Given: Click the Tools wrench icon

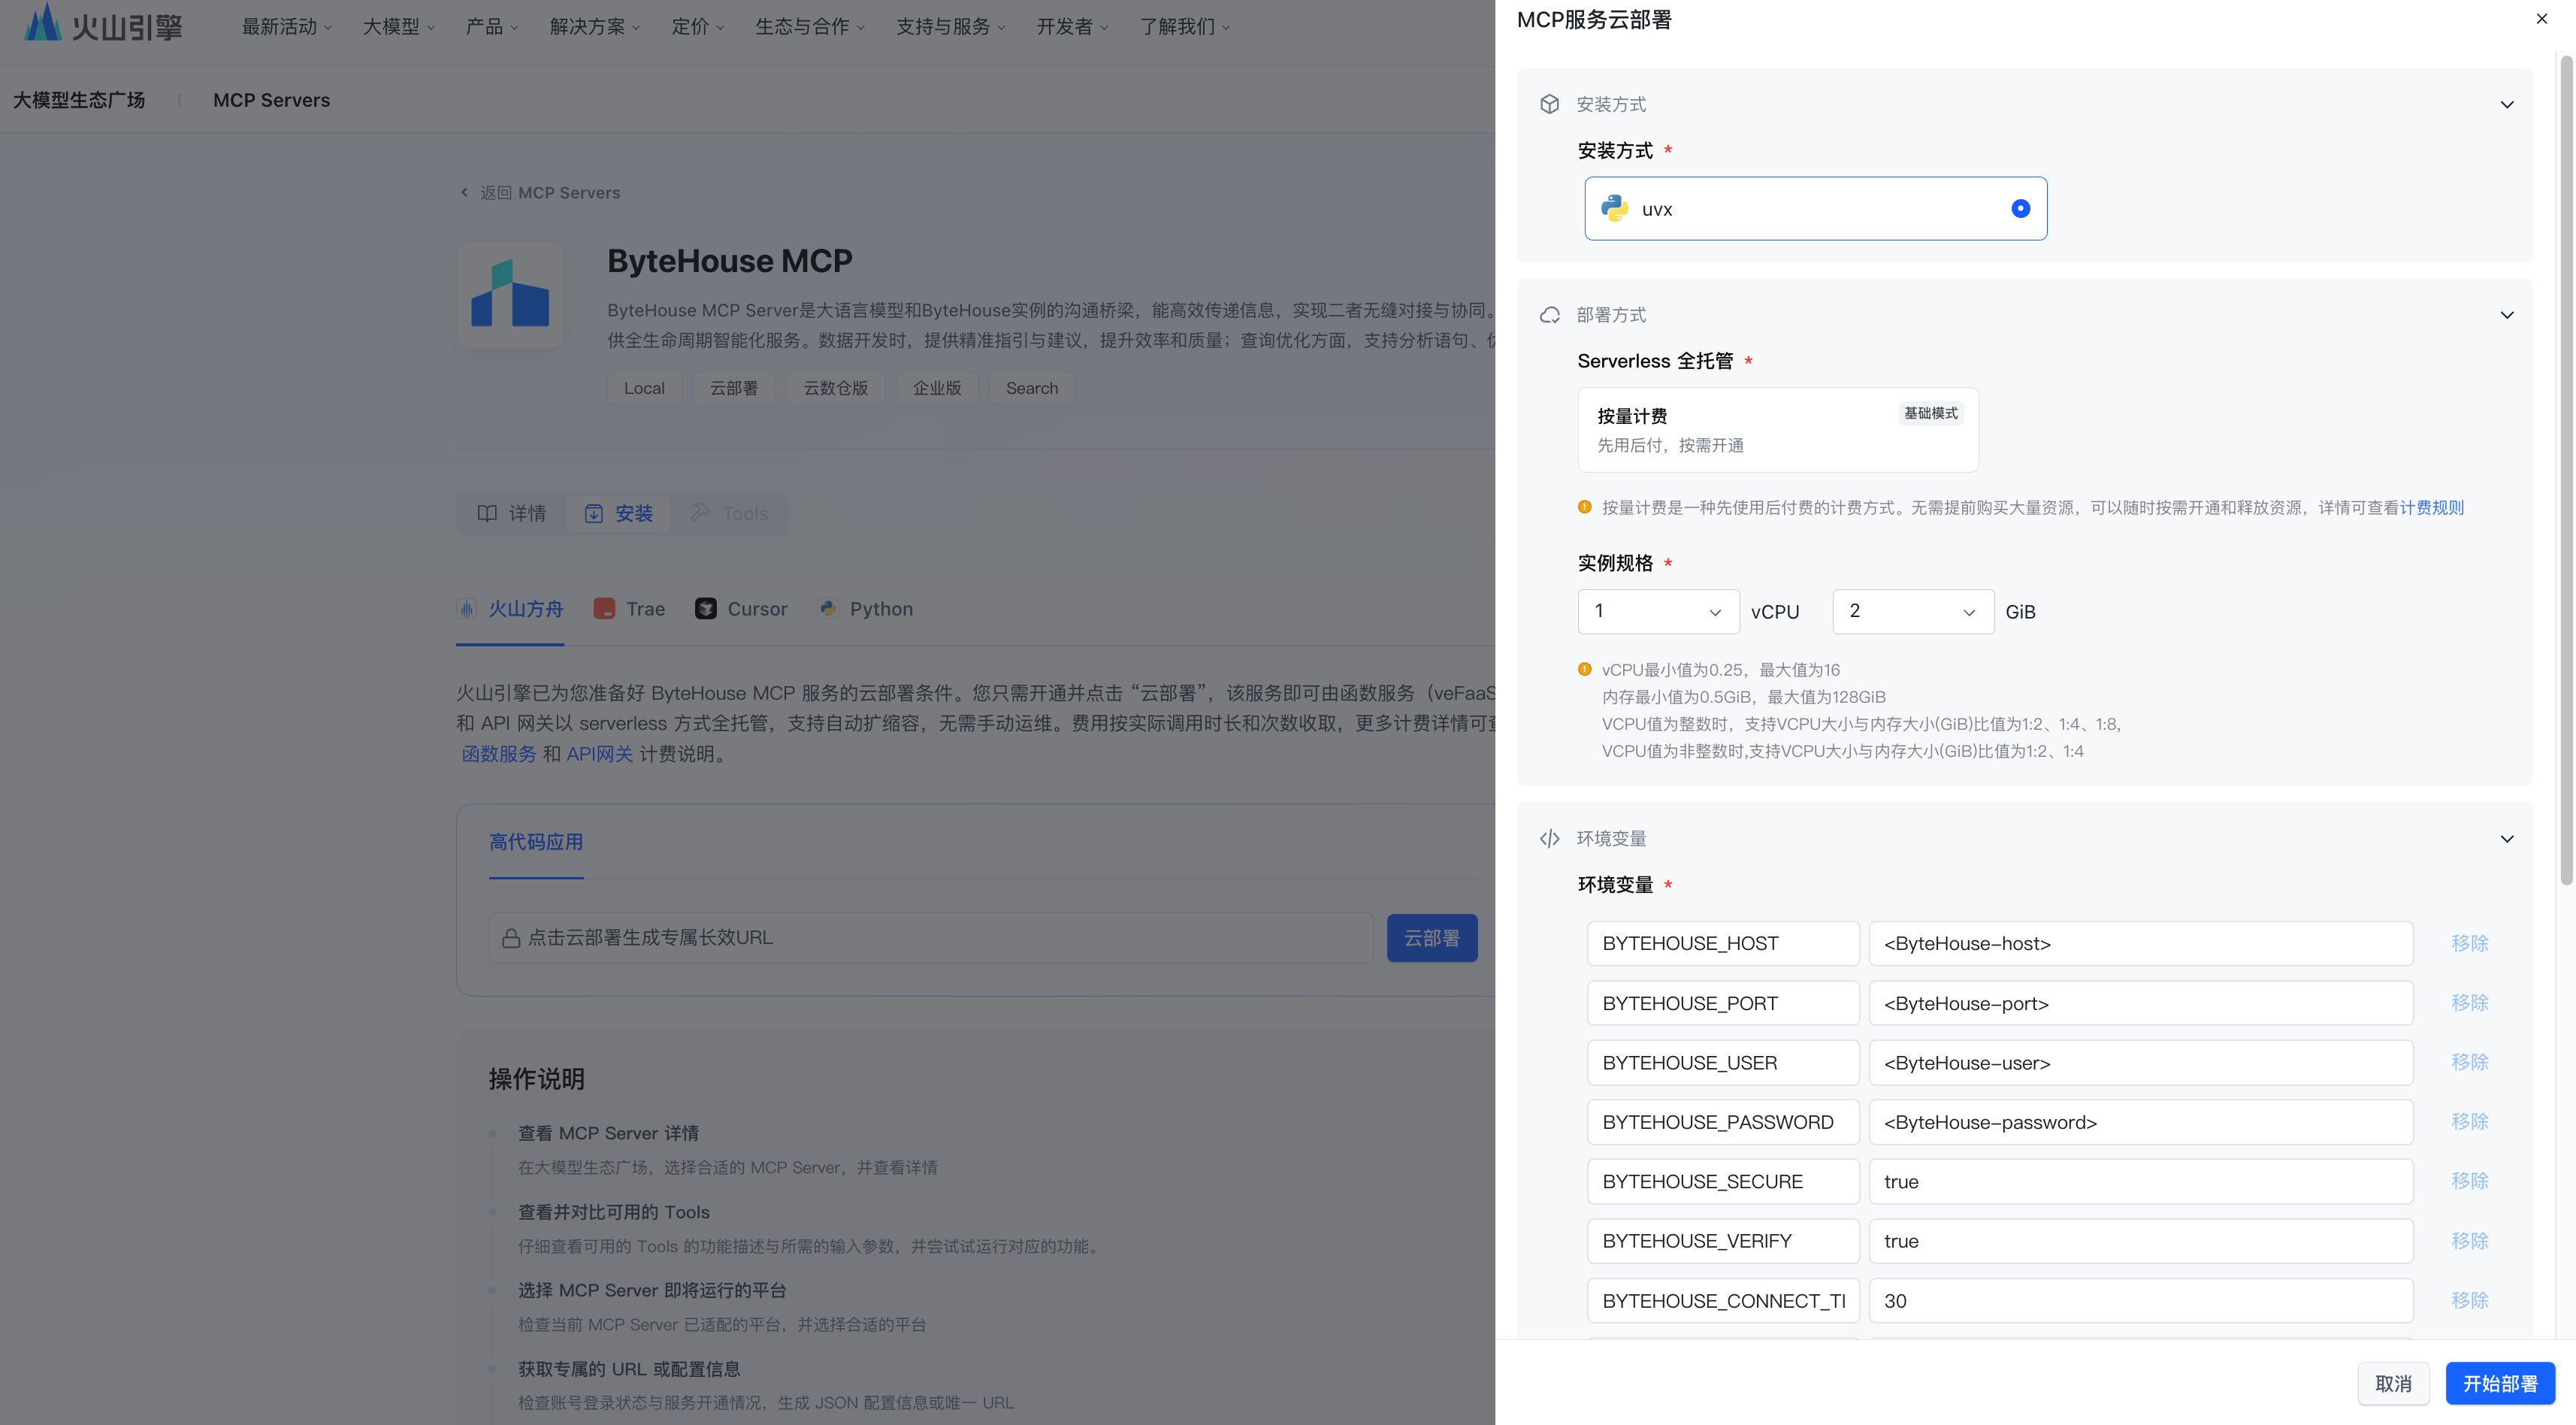Looking at the screenshot, I should pyautogui.click(x=700, y=512).
